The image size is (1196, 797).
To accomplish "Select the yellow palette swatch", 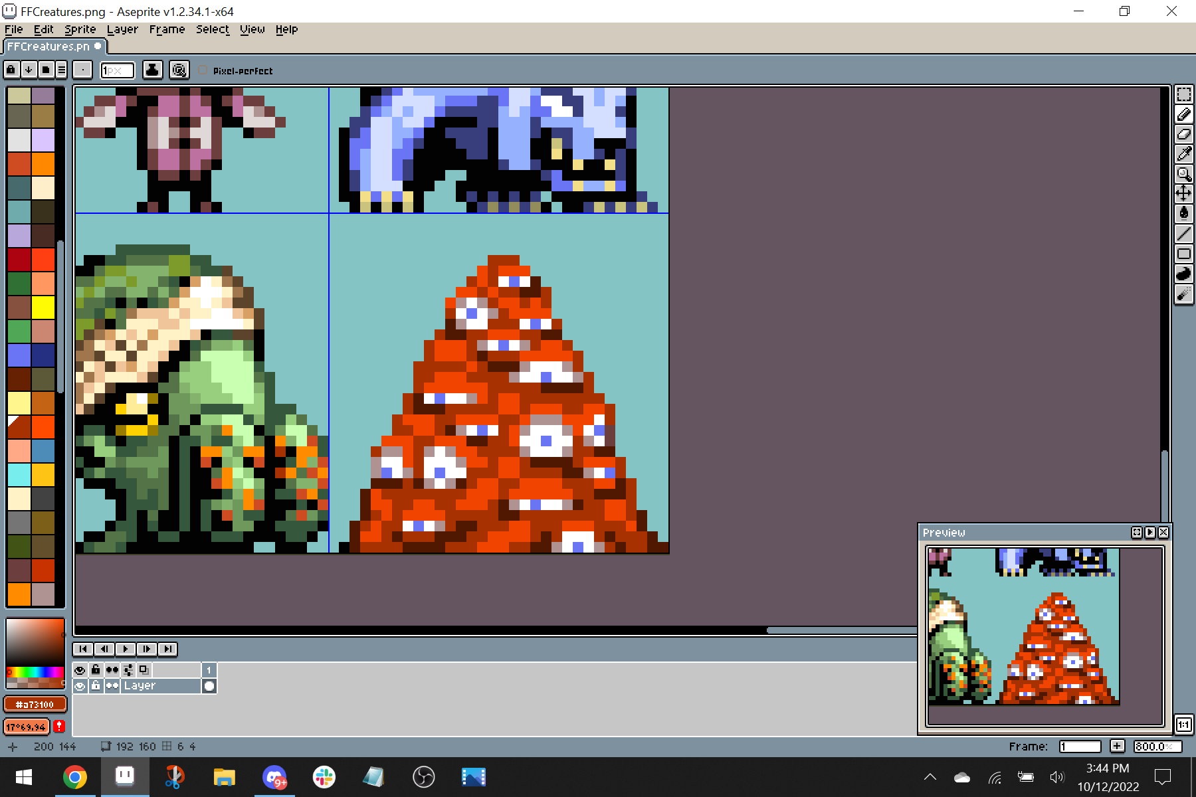I will click(43, 308).
